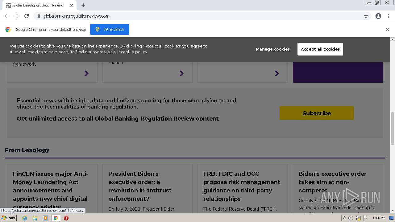This screenshot has width=395, height=222.
Task: Open media player taskbar icon
Action: tap(45, 218)
